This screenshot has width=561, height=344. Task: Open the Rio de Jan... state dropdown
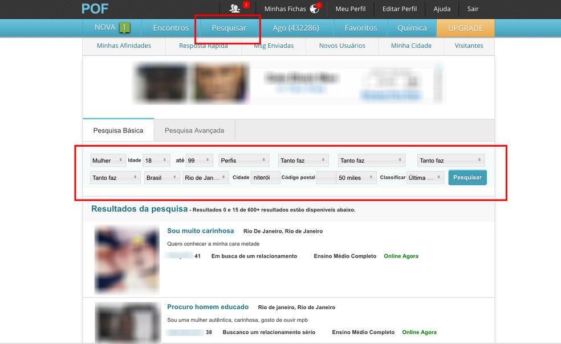(x=205, y=177)
